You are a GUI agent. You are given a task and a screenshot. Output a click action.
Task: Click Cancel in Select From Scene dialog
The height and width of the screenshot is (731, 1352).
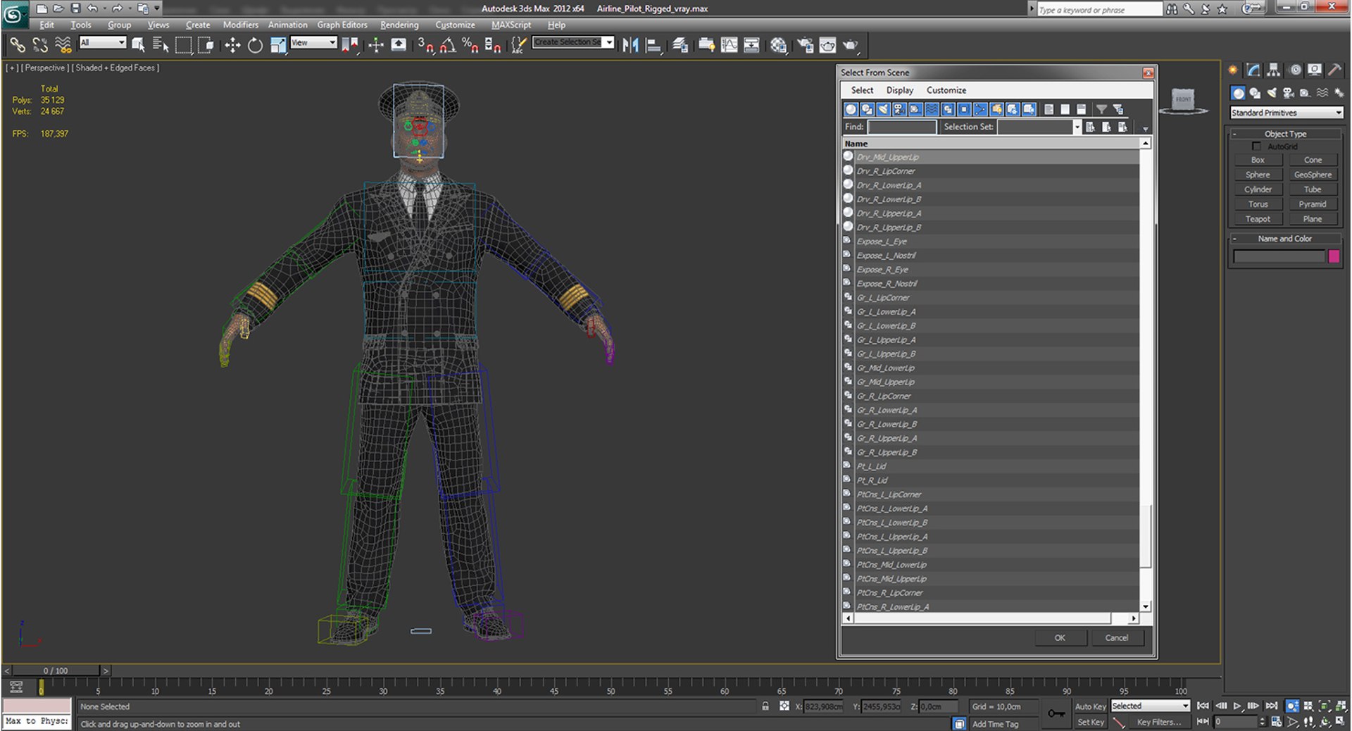1116,638
